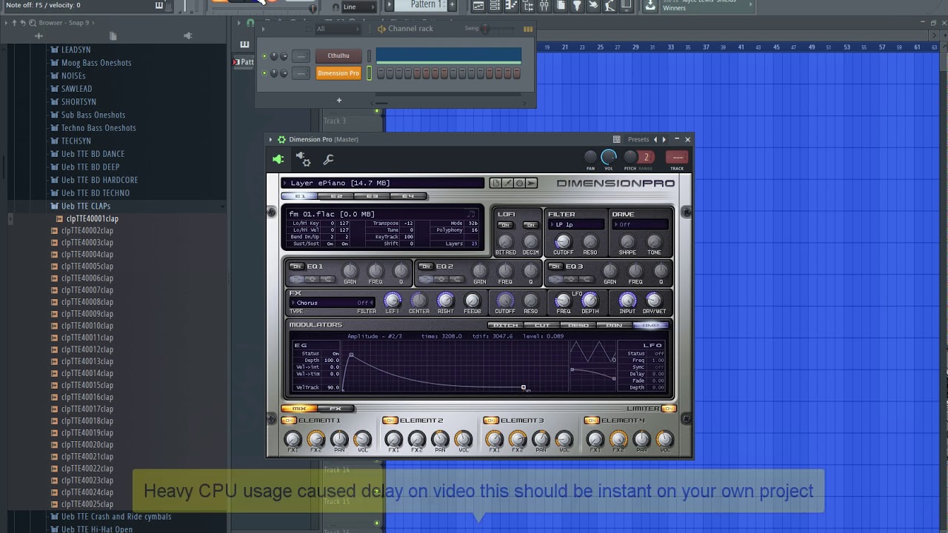Image resolution: width=948 pixels, height=533 pixels.
Task: Open the mixer from top toolbar
Action: (544, 6)
